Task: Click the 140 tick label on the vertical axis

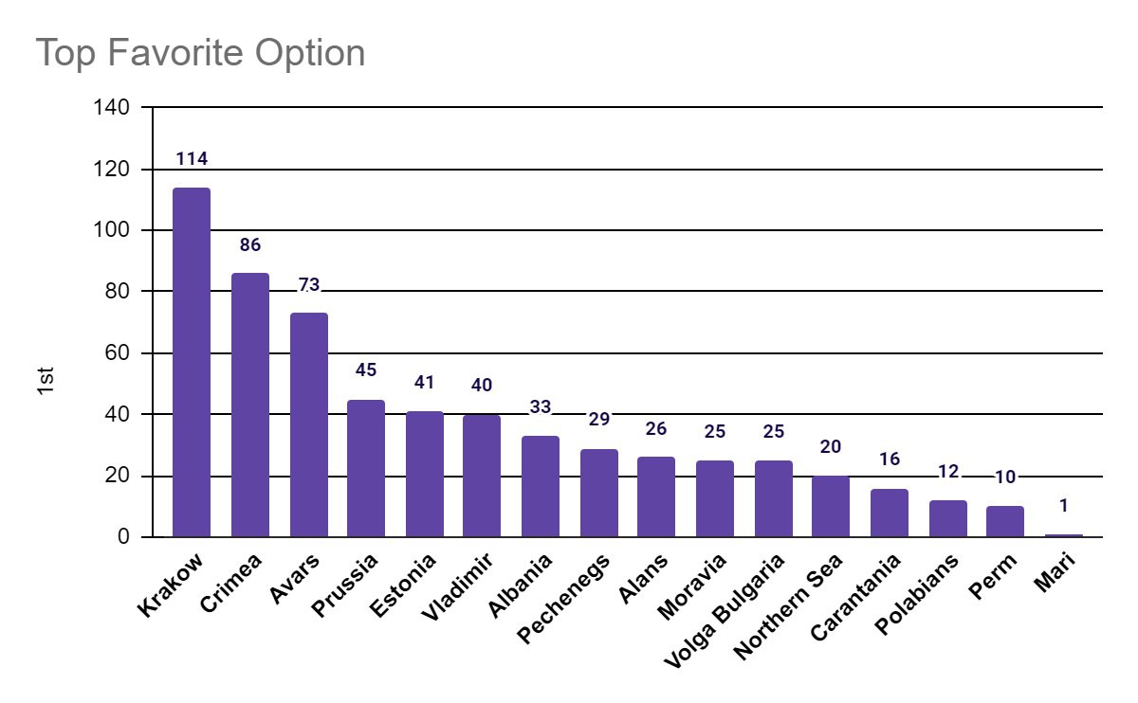Action: pos(113,108)
